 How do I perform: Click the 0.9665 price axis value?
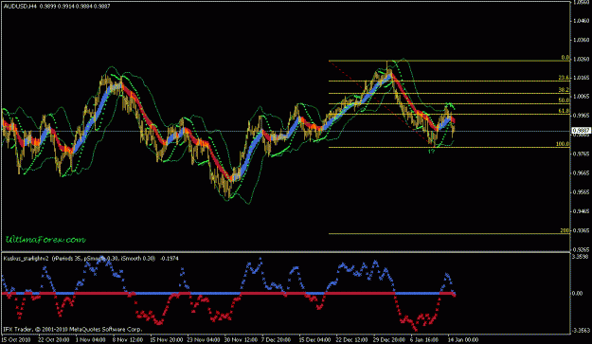pyautogui.click(x=582, y=172)
